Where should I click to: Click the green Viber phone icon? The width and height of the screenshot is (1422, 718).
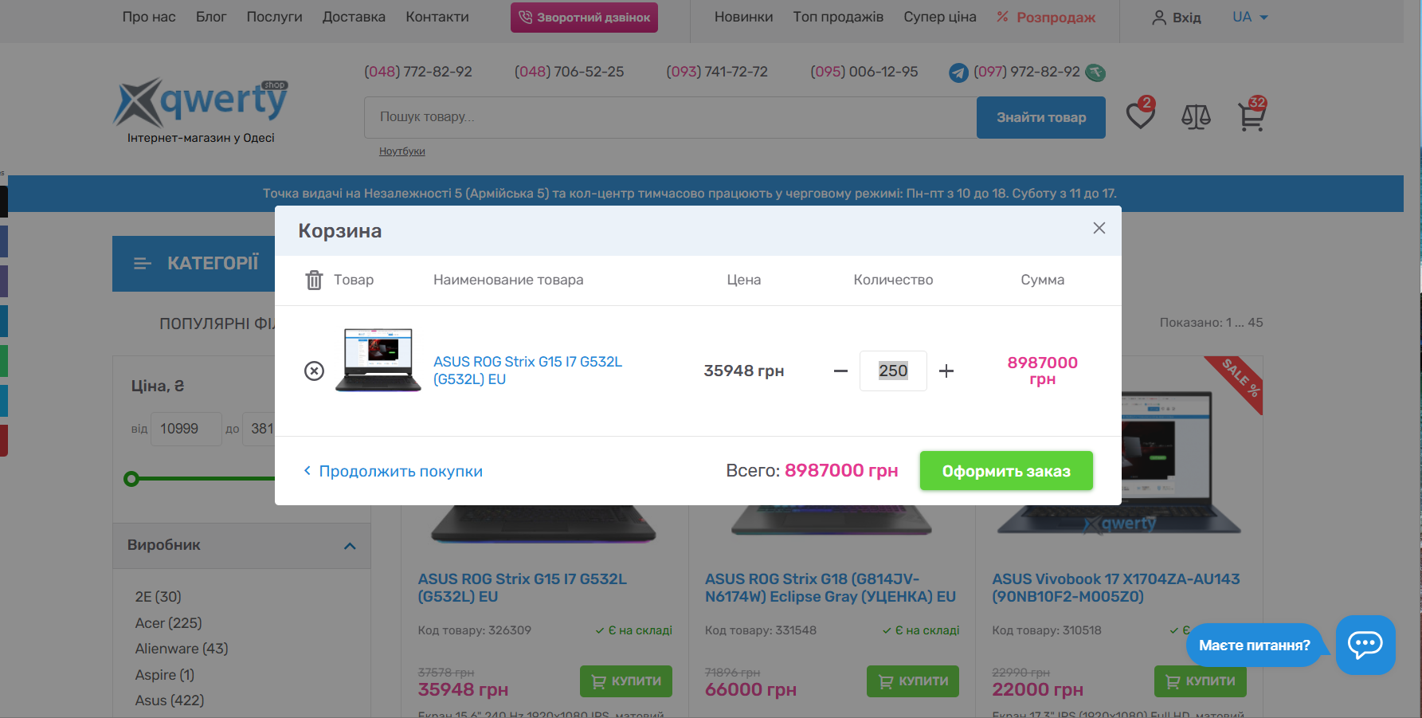[x=1095, y=73]
